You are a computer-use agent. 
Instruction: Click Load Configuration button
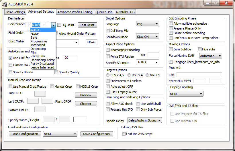tap(25, 134)
